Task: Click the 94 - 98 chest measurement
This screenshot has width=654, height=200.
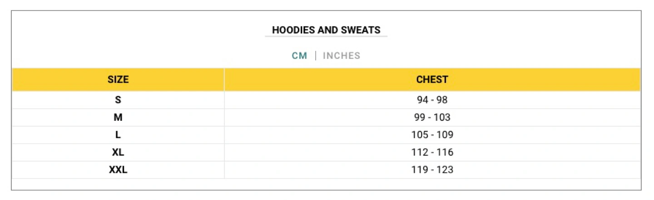Action: pyautogui.click(x=432, y=100)
